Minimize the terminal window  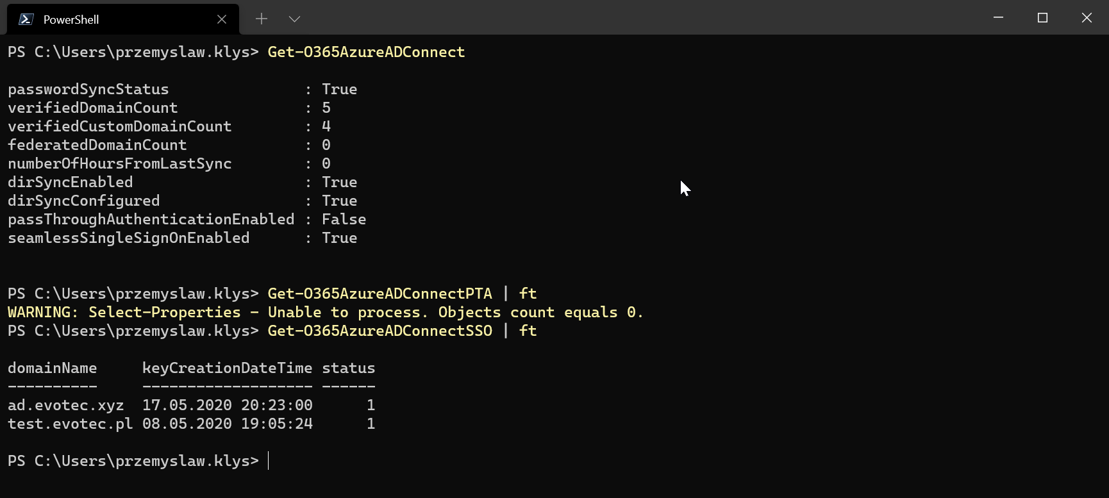coord(998,18)
